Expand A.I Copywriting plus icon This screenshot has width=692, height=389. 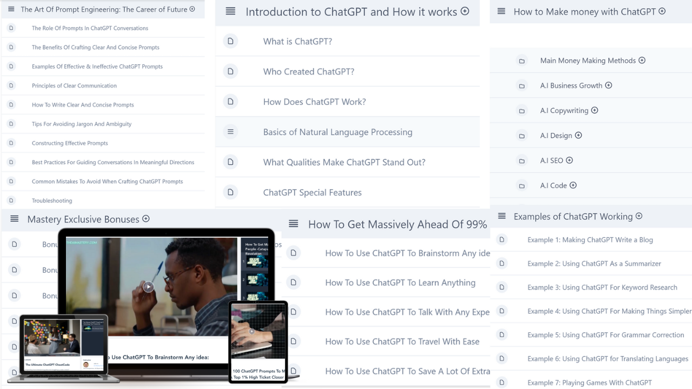[595, 110]
